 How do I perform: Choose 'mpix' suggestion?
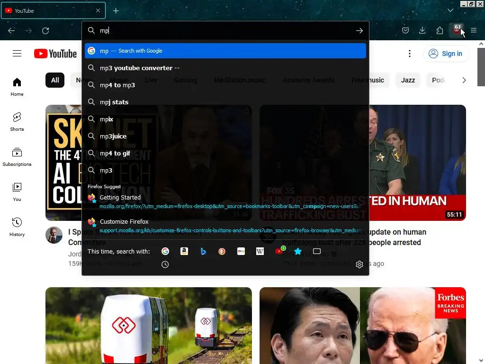tap(225, 119)
